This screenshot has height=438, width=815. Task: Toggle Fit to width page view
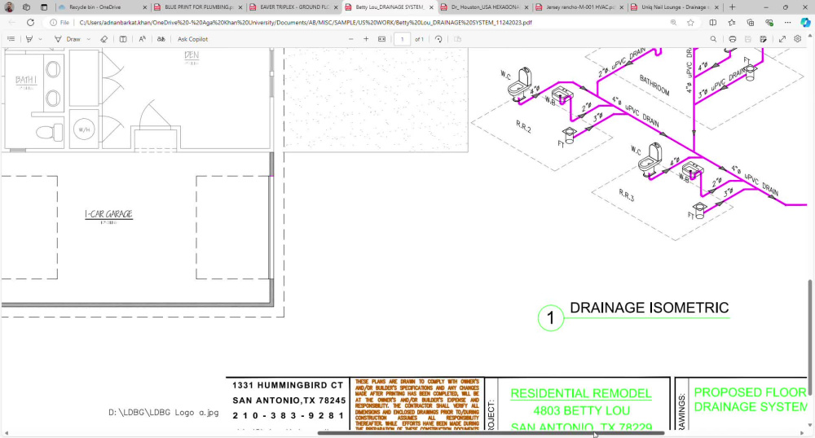pos(381,39)
